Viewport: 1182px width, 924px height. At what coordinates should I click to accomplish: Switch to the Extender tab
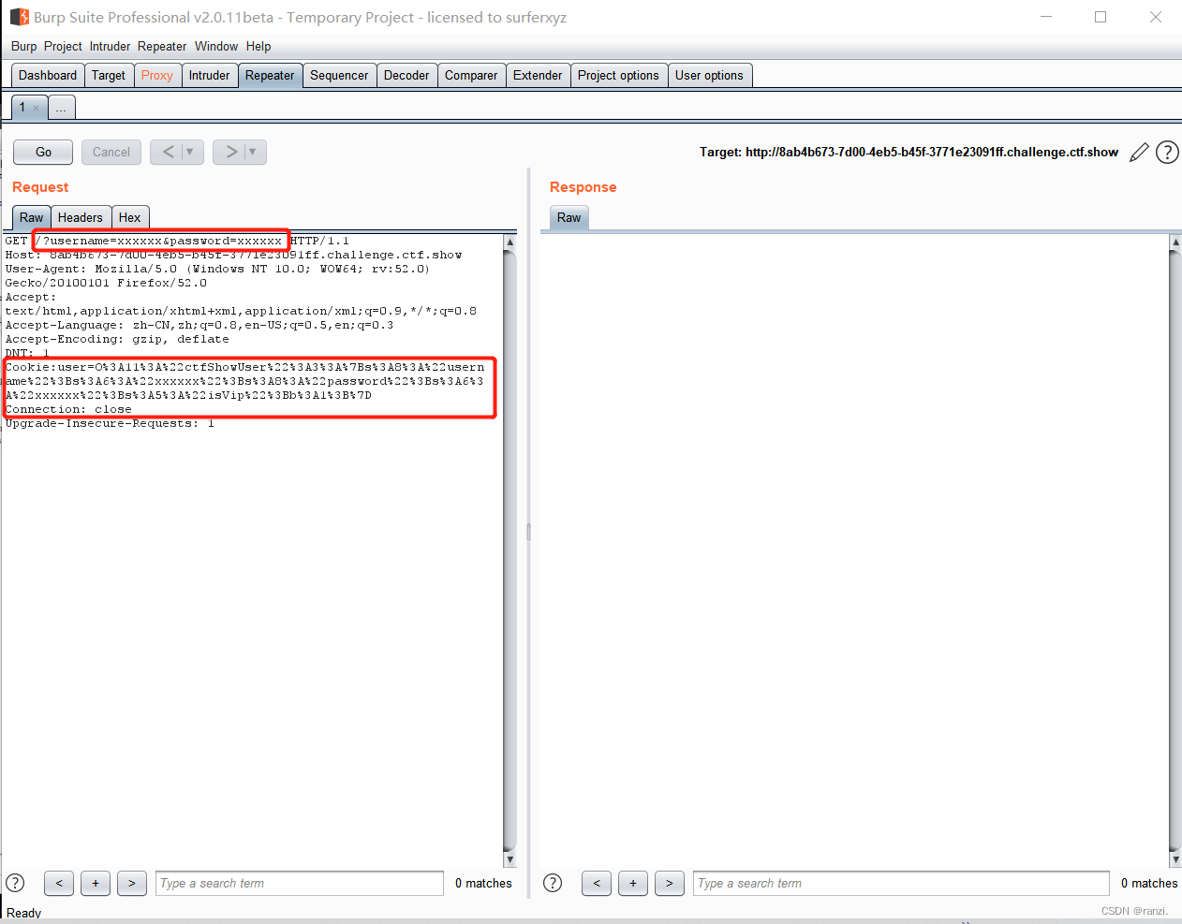pyautogui.click(x=538, y=75)
